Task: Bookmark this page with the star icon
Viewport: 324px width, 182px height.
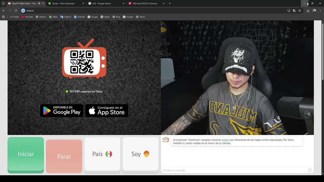Action: tap(300, 11)
